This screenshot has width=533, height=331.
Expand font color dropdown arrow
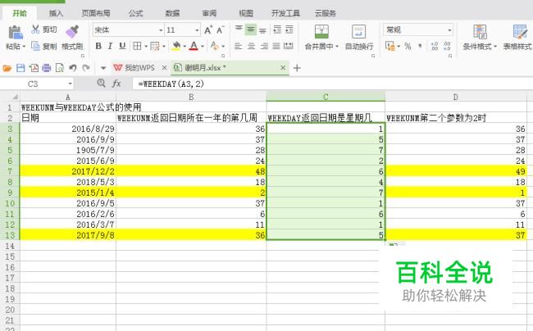tap(203, 46)
